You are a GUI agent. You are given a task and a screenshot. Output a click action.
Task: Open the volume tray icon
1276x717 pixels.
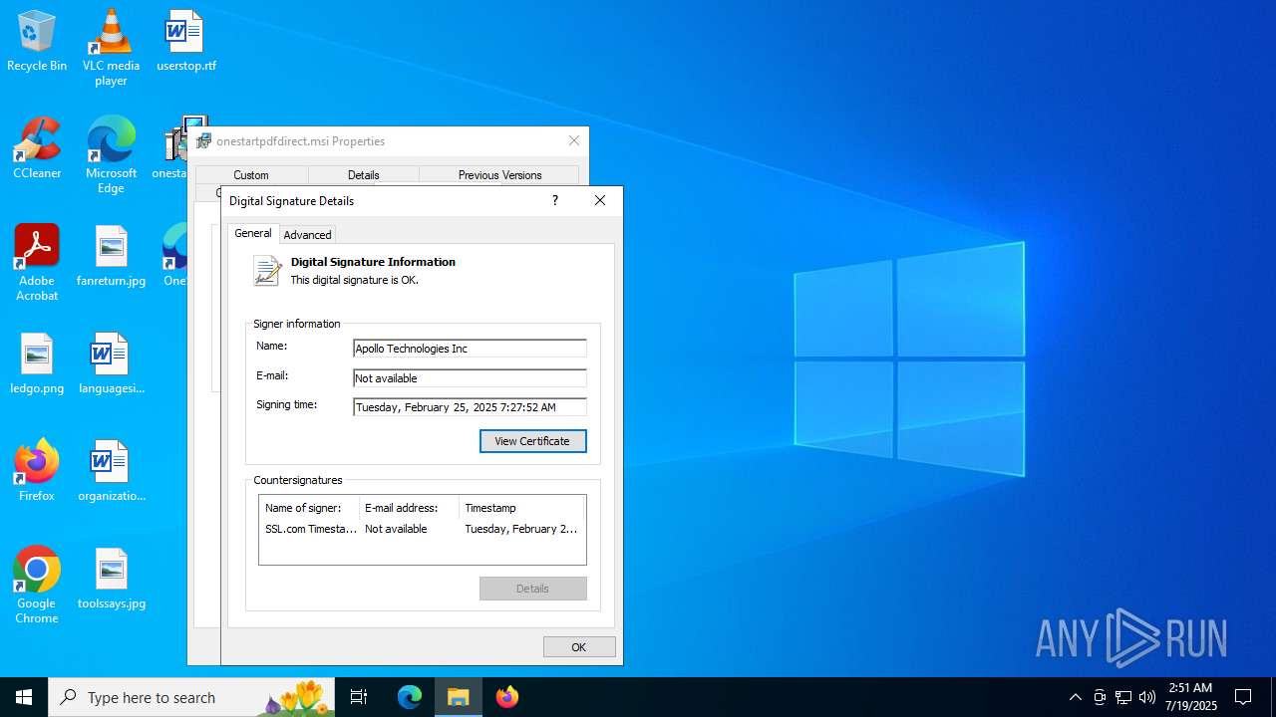coord(1147,697)
